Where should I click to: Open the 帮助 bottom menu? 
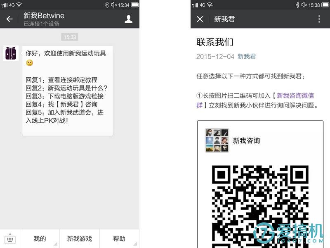click(119, 239)
